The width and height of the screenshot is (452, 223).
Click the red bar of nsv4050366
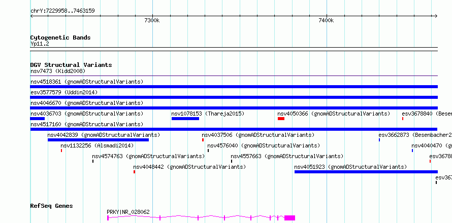(281, 119)
